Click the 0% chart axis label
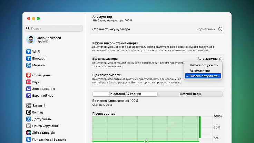 point(216,138)
